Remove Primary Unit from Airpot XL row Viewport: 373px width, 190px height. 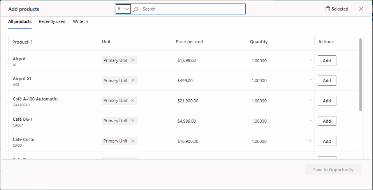point(133,80)
